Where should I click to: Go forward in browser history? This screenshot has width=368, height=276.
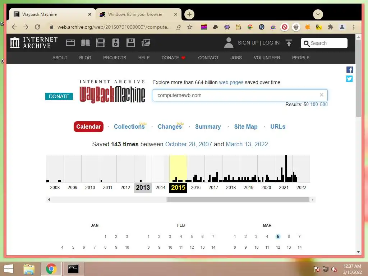click(26, 27)
